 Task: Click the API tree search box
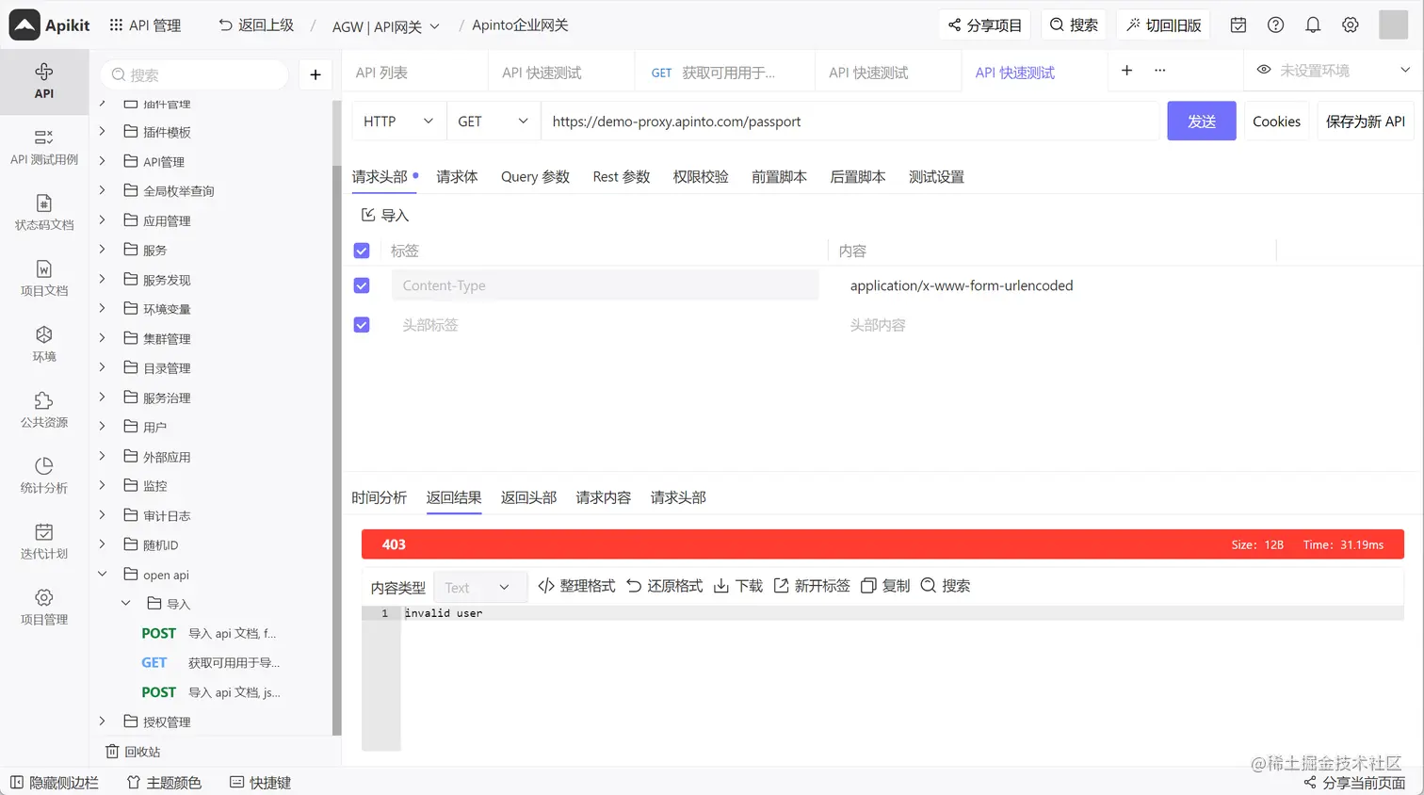[195, 74]
